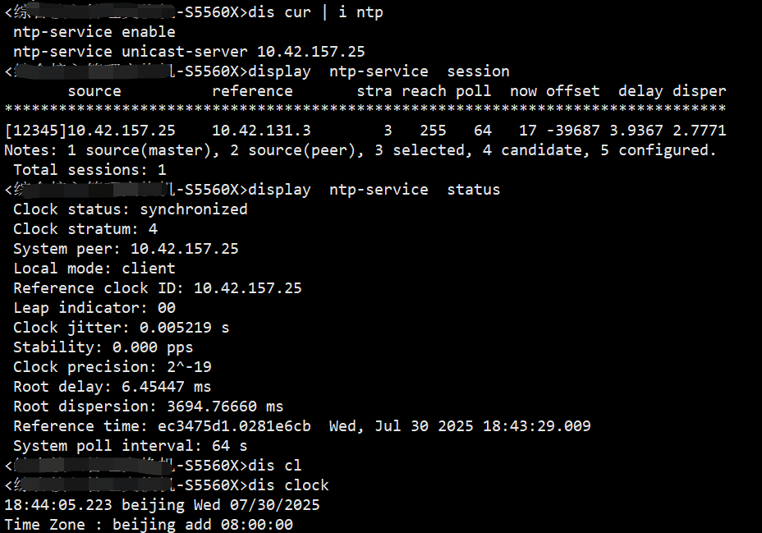Click the System peer IP address

pos(184,249)
